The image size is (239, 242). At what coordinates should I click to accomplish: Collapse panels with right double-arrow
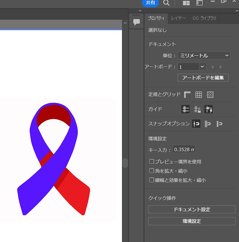tap(237, 11)
